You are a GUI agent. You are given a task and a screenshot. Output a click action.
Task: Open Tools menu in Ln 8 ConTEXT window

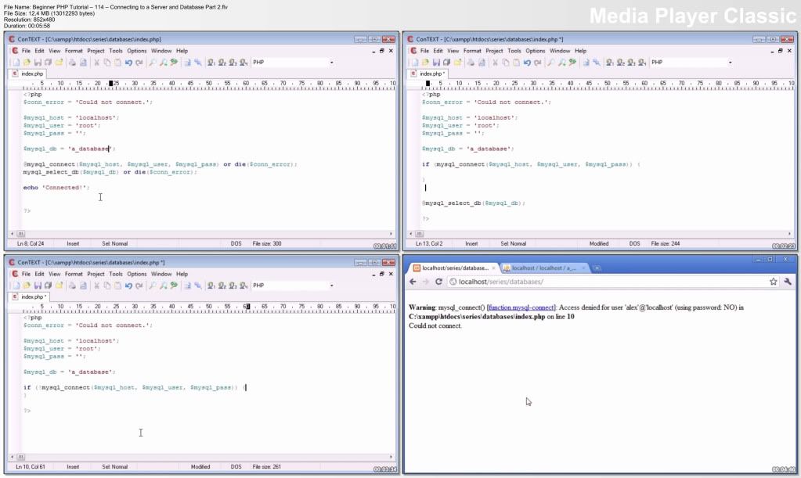116,51
